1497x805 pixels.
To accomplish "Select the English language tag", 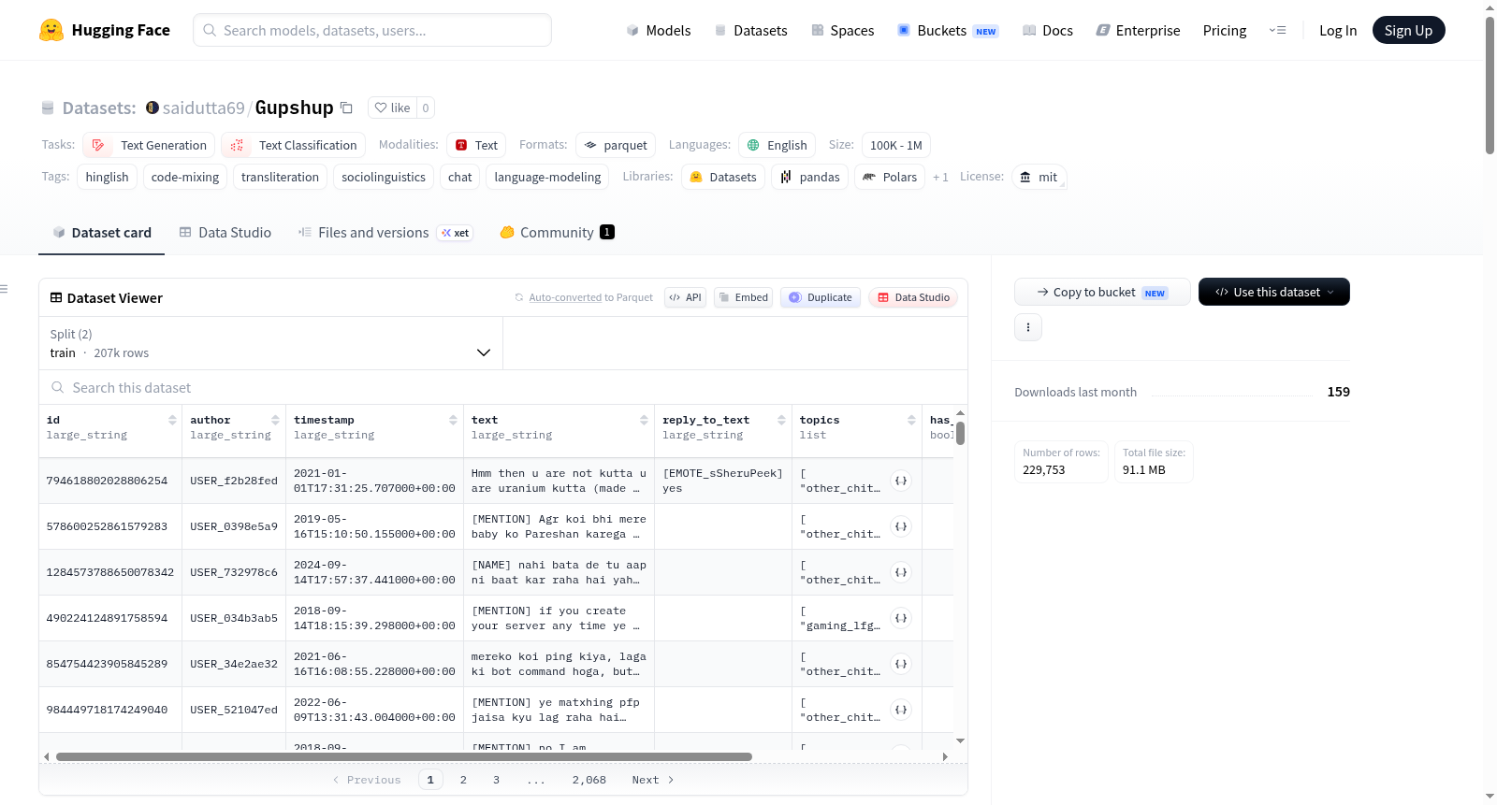I will tap(778, 145).
